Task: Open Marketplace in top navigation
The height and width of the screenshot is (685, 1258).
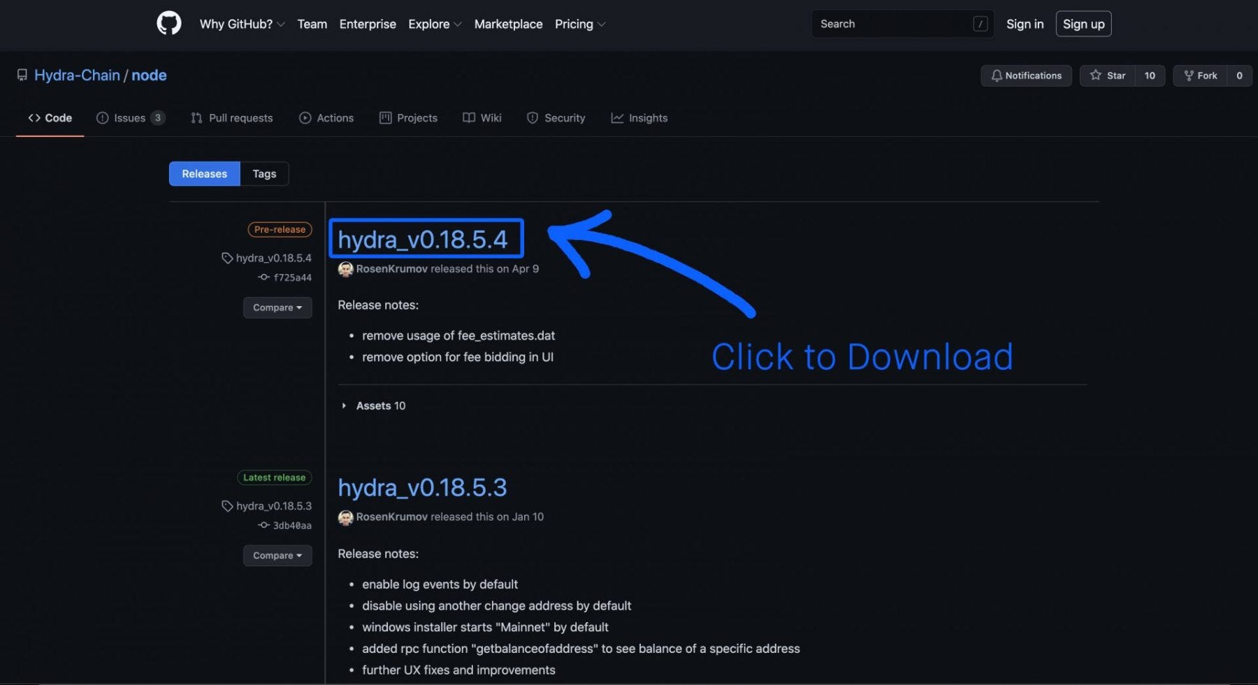Action: pos(508,24)
